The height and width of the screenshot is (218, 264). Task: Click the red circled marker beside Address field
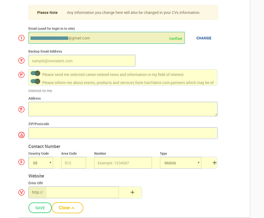[x=21, y=109]
